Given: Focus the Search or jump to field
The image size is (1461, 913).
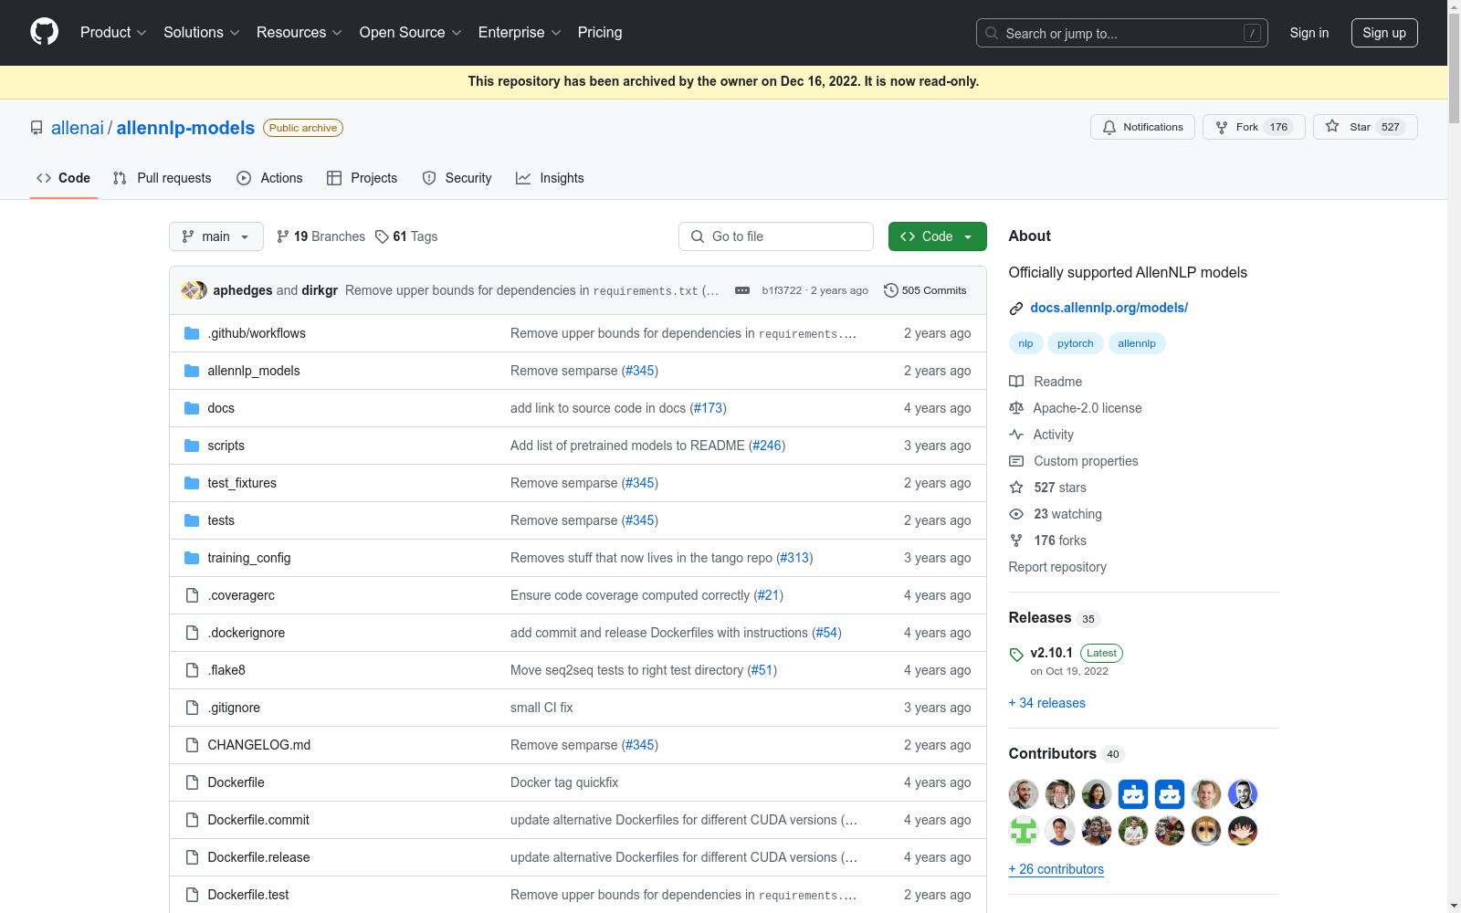Looking at the screenshot, I should [1122, 33].
